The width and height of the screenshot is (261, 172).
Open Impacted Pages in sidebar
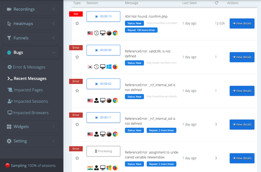(28, 90)
